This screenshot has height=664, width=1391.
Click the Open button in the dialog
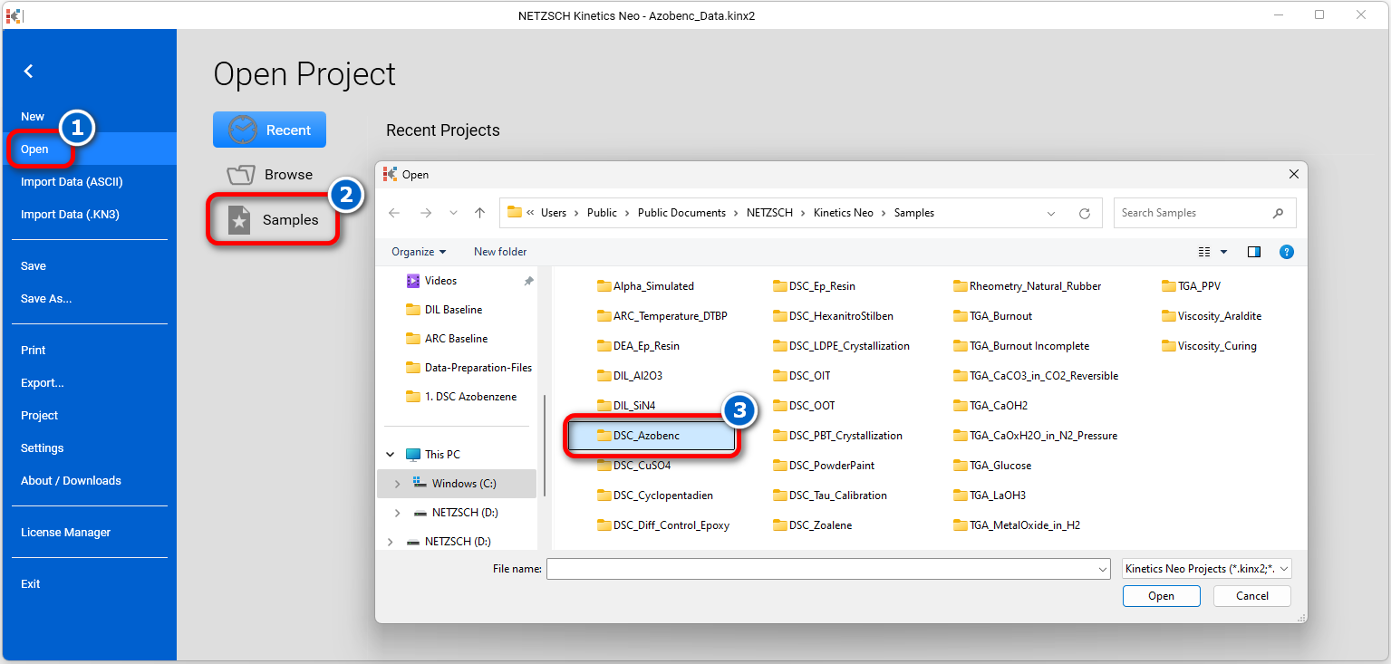coord(1161,595)
